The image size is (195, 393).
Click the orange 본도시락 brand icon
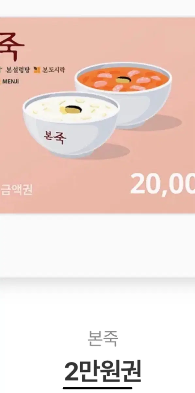tap(37, 69)
